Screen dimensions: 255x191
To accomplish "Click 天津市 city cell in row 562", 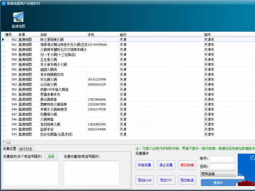I will tap(209, 40).
